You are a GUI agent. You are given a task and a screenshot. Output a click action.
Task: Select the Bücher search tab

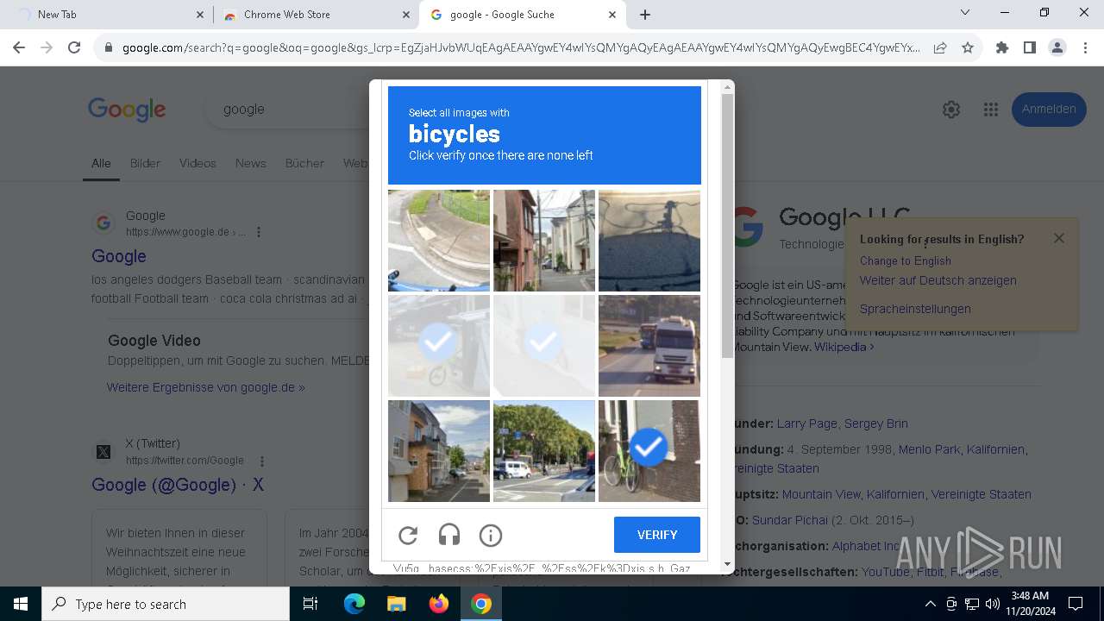[304, 163]
